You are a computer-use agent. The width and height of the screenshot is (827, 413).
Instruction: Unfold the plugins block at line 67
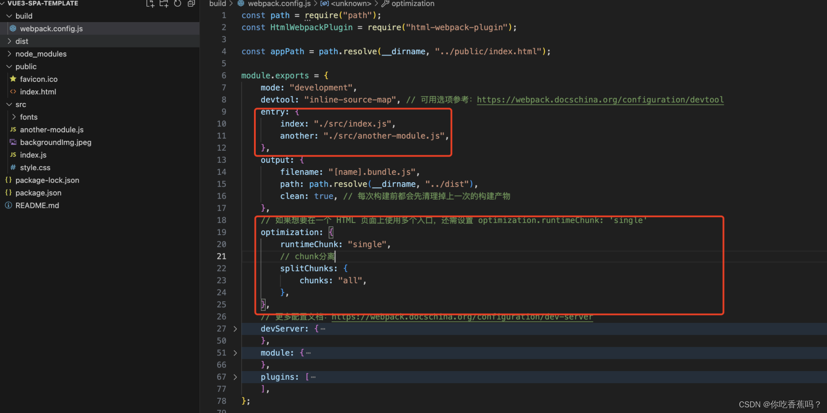(x=235, y=377)
